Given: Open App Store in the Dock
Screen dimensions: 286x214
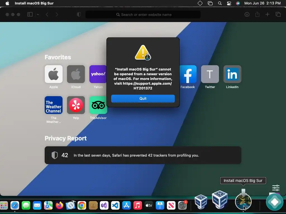Looking at the screenshot, I should coord(127,206).
